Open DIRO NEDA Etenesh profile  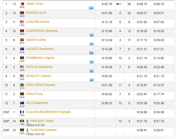[41, 85]
